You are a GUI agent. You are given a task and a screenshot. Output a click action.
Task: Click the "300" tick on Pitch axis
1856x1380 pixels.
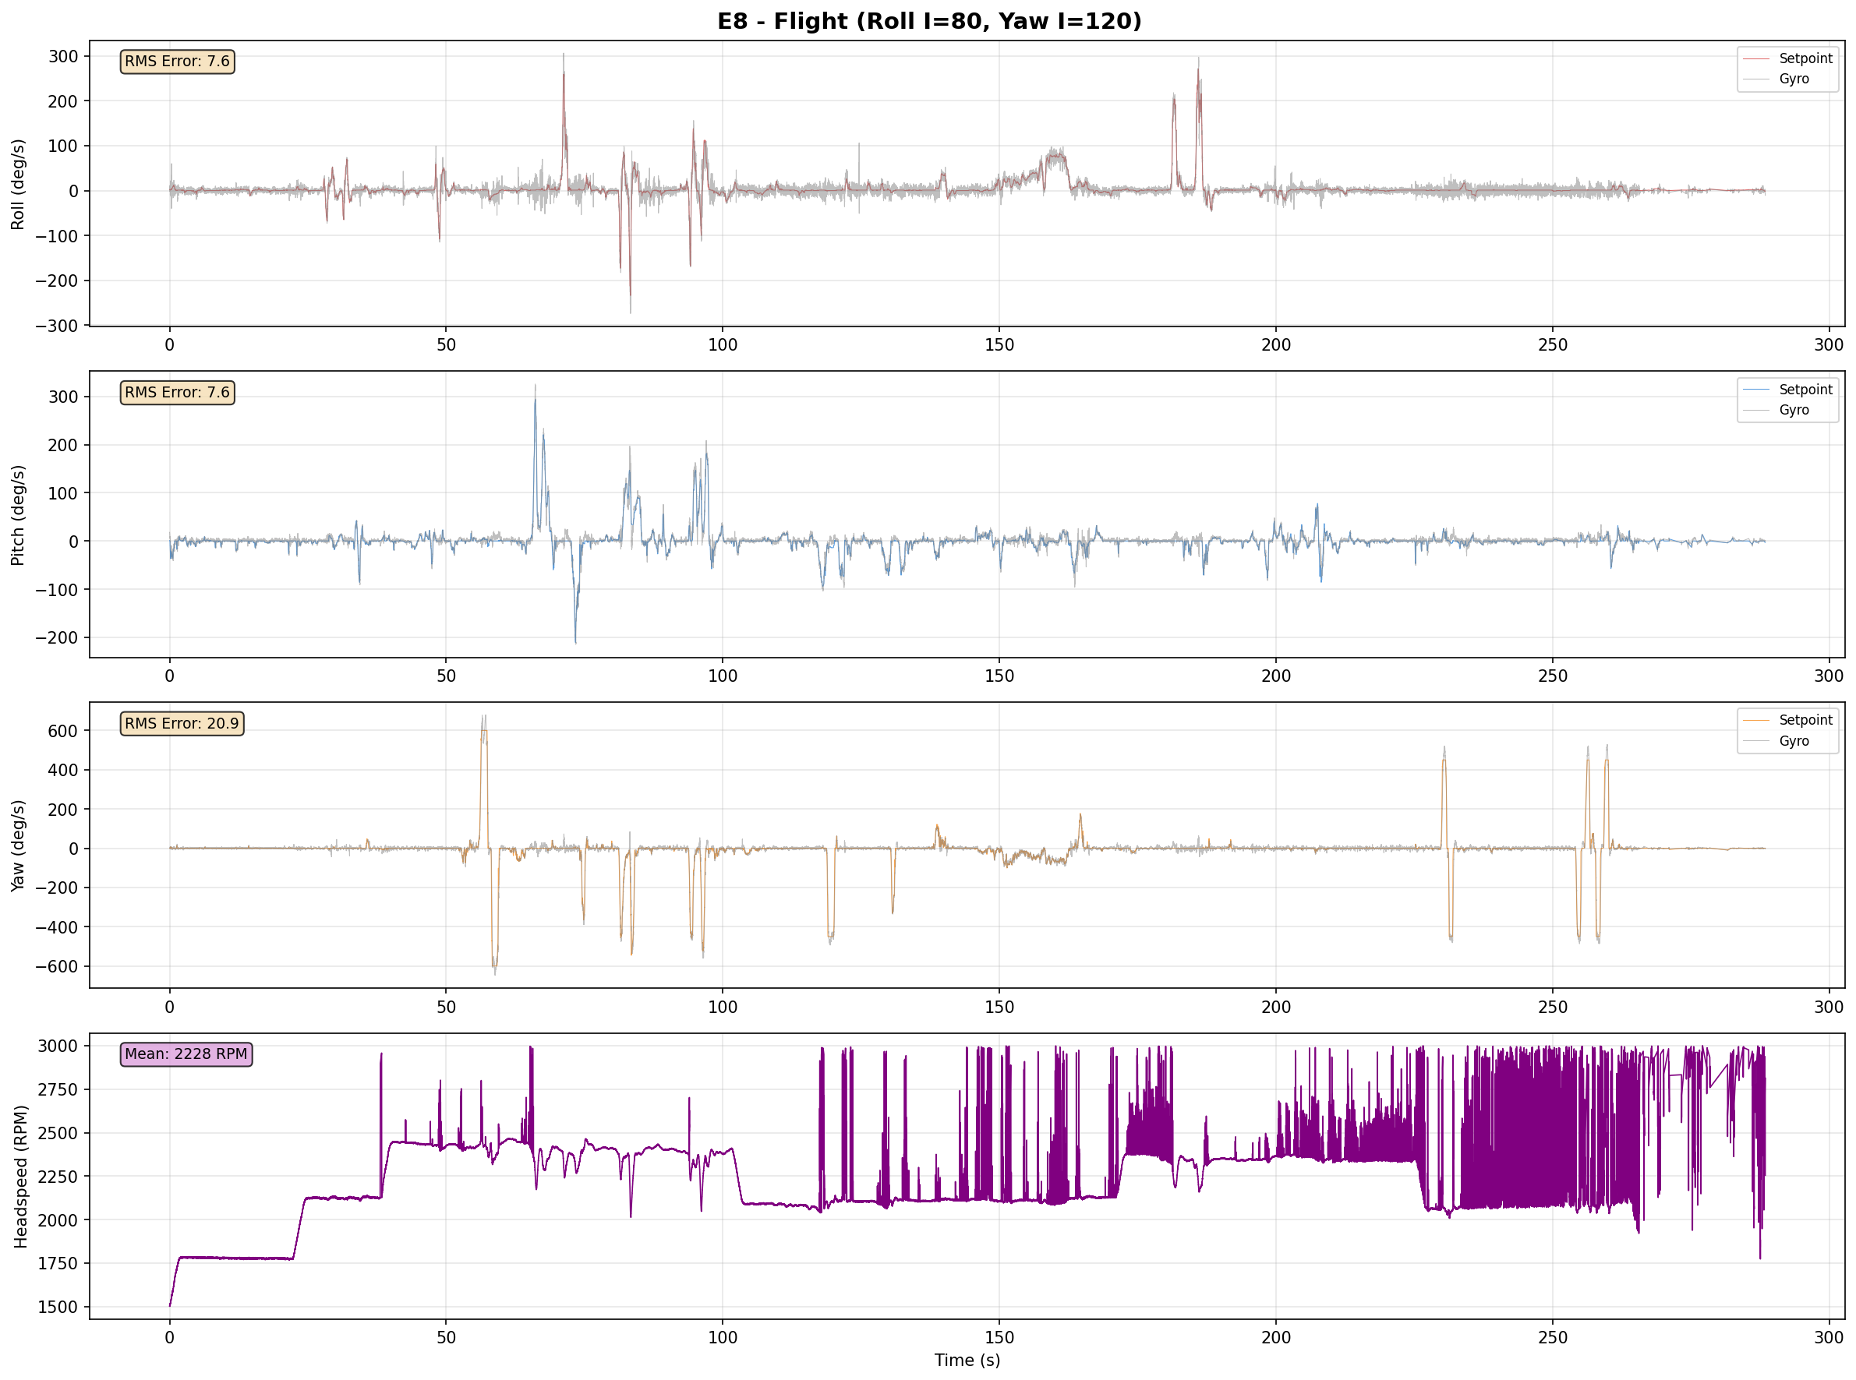click(63, 397)
